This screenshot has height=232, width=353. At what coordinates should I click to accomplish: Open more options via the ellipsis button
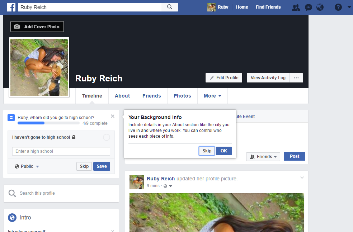pos(296,77)
